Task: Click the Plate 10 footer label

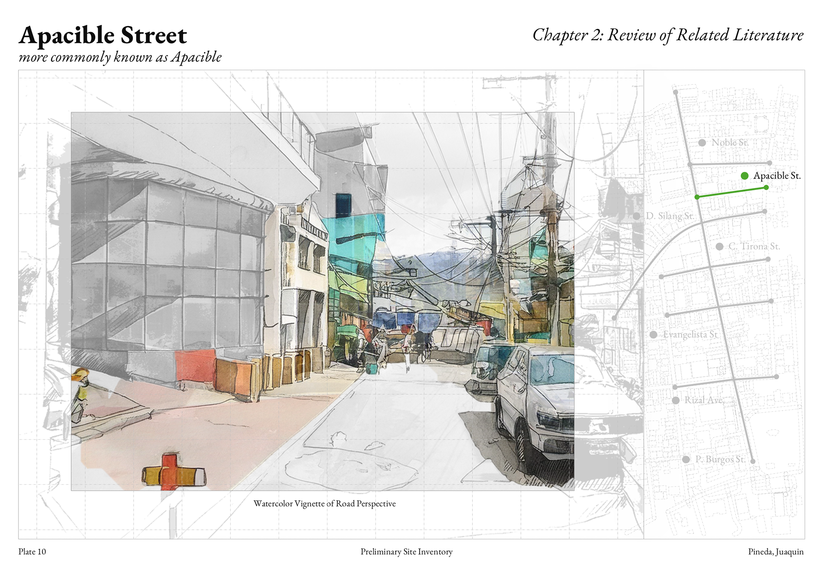Action: (x=32, y=552)
